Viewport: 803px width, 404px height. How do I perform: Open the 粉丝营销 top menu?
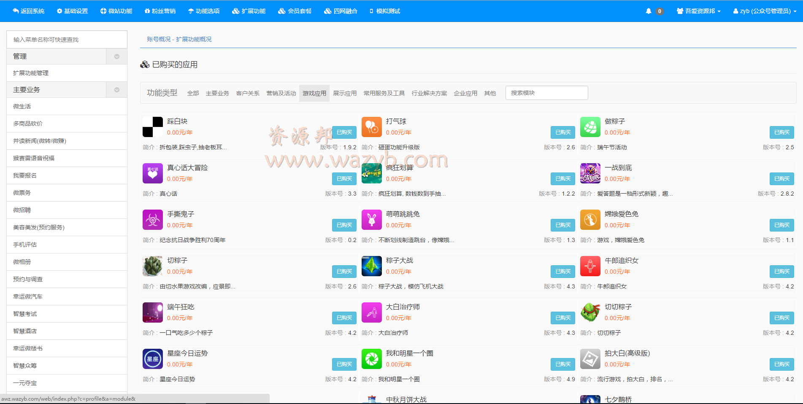click(x=160, y=11)
